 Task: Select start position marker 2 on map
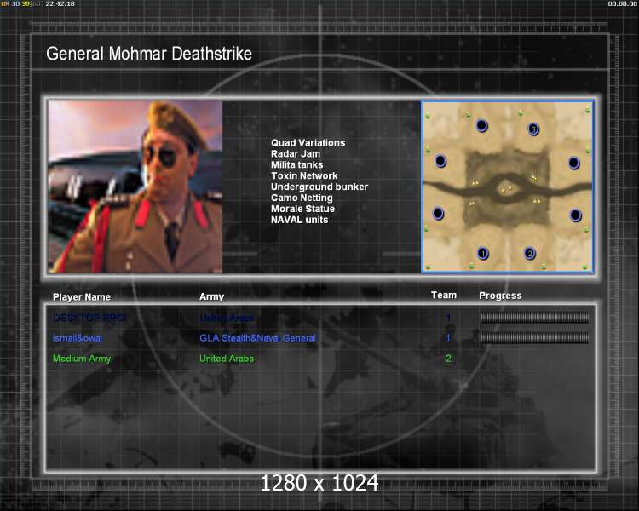529,254
